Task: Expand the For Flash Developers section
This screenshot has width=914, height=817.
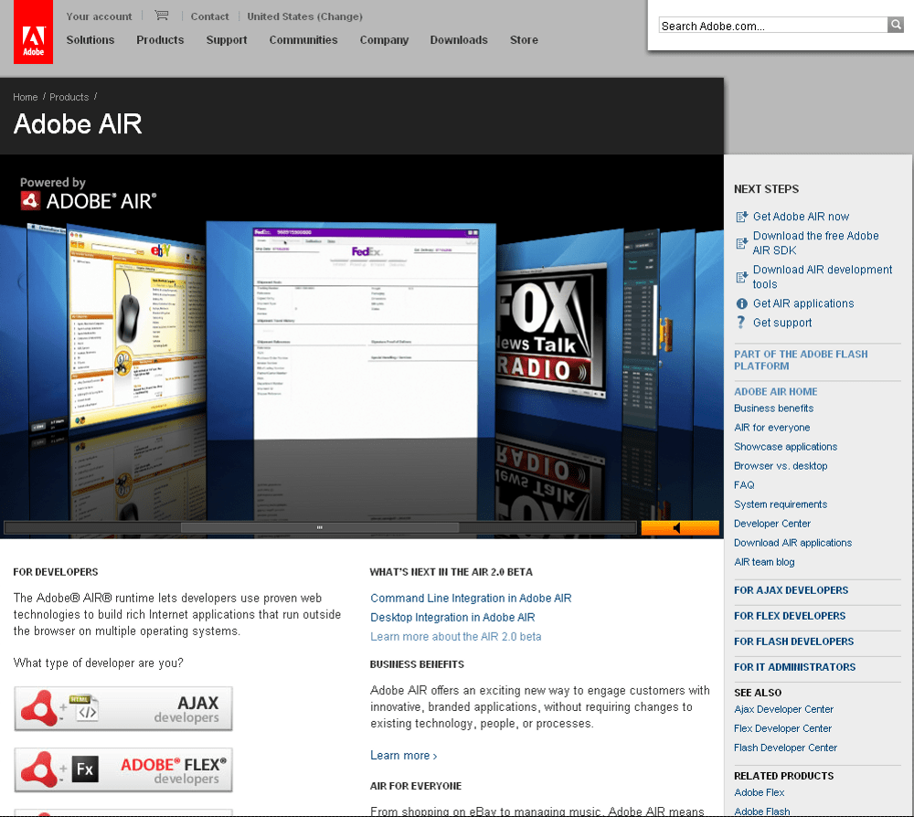Action: click(793, 642)
